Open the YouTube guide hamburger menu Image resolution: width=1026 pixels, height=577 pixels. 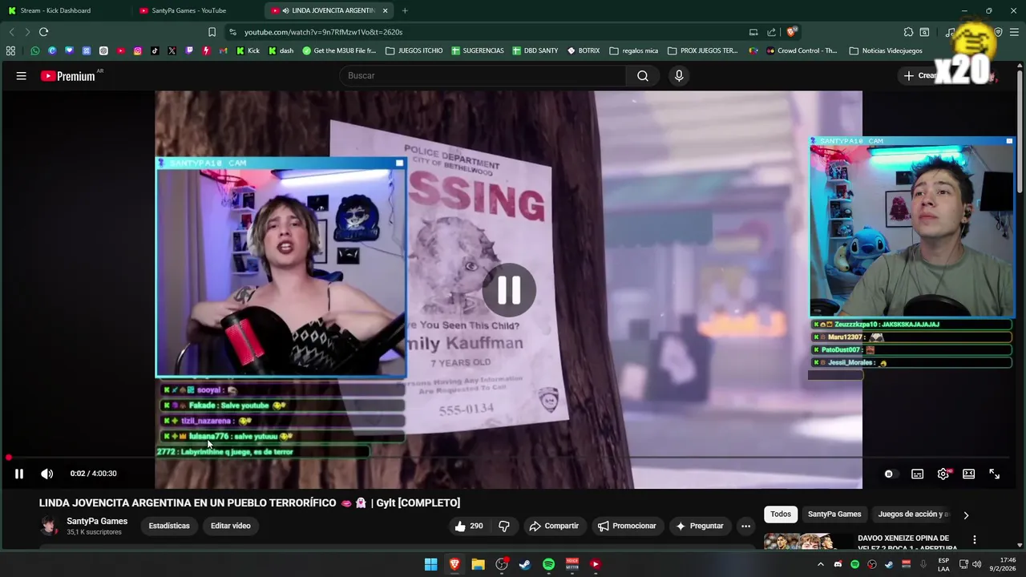point(22,76)
